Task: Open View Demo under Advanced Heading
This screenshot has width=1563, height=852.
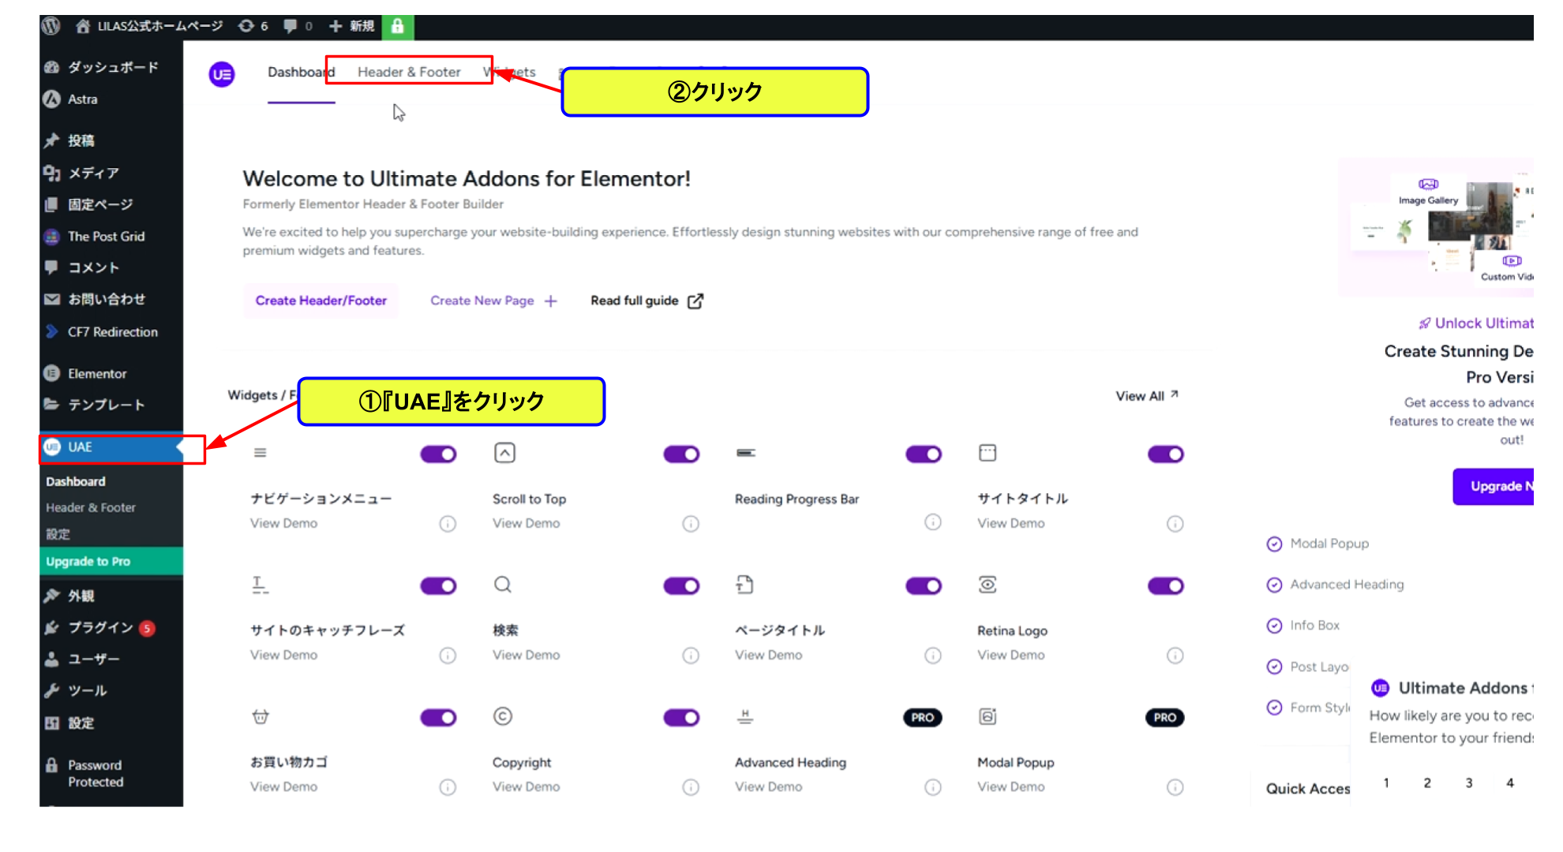Action: [768, 787]
